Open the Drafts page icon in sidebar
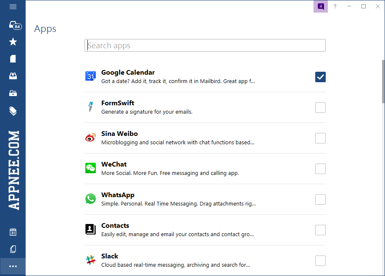The width and height of the screenshot is (385, 276). (x=13, y=59)
